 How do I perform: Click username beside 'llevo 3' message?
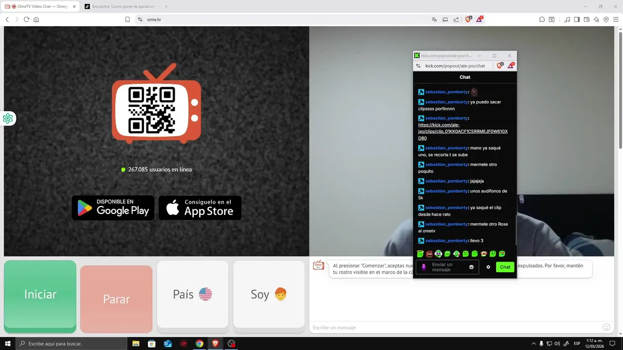(x=446, y=241)
